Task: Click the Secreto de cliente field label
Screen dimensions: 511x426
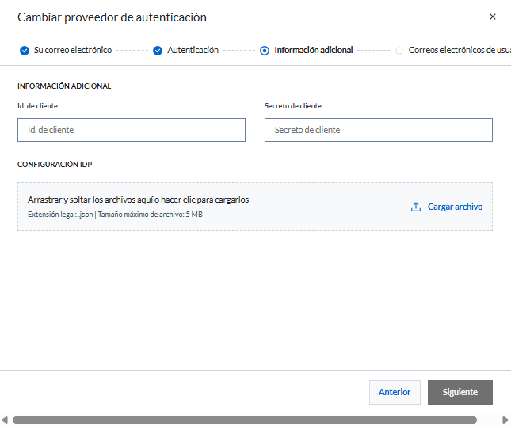Action: [293, 105]
